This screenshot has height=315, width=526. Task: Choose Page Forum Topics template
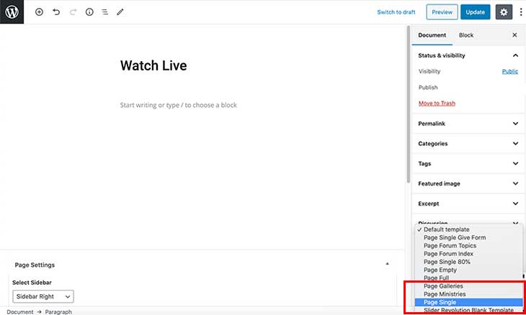pyautogui.click(x=468, y=246)
